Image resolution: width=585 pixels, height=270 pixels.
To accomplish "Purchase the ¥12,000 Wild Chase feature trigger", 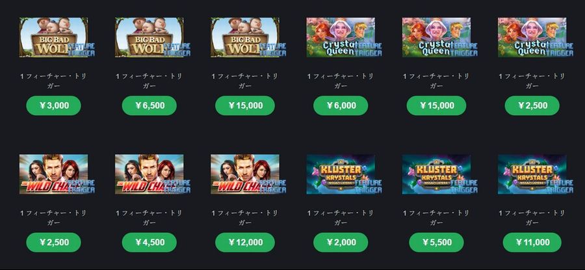I will 245,243.
